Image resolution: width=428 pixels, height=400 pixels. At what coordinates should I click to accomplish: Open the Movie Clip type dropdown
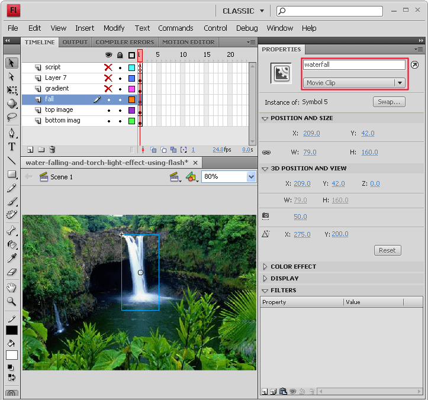[354, 83]
